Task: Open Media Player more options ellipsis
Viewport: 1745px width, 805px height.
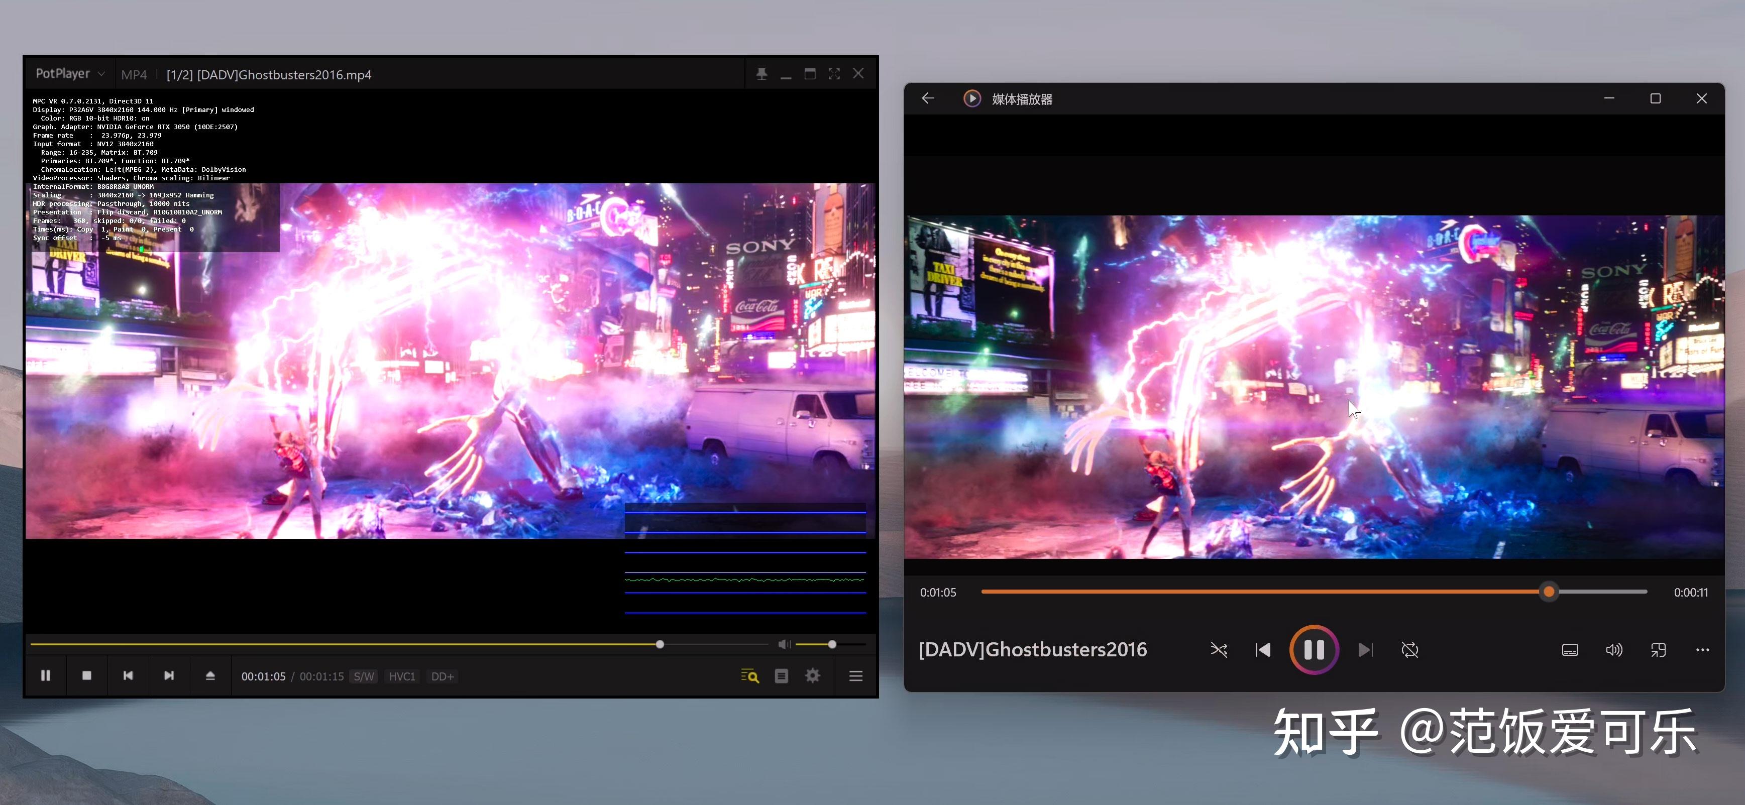Action: [x=1702, y=650]
